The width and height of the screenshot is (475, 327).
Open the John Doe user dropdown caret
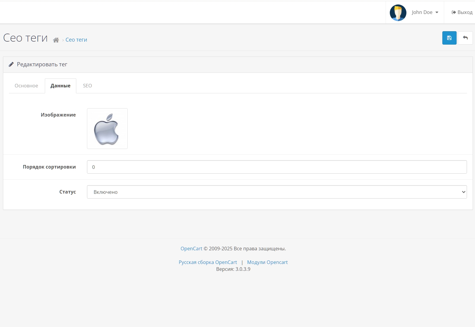pos(437,12)
